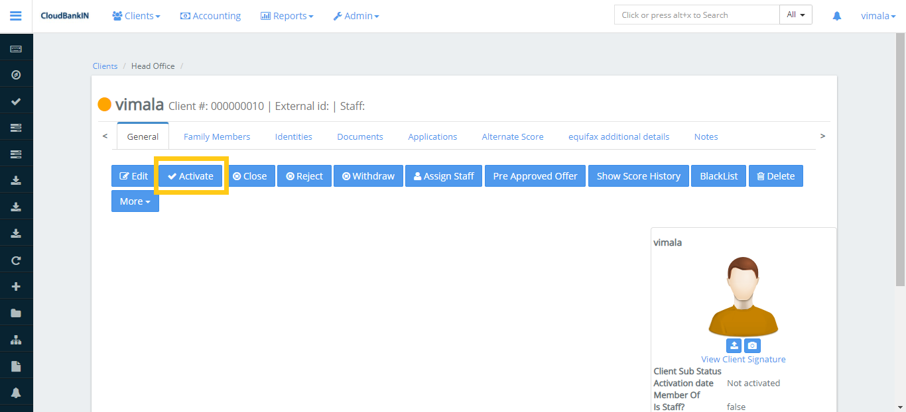The width and height of the screenshot is (906, 412).
Task: Click the refresh icon in left sidebar
Action: click(16, 260)
